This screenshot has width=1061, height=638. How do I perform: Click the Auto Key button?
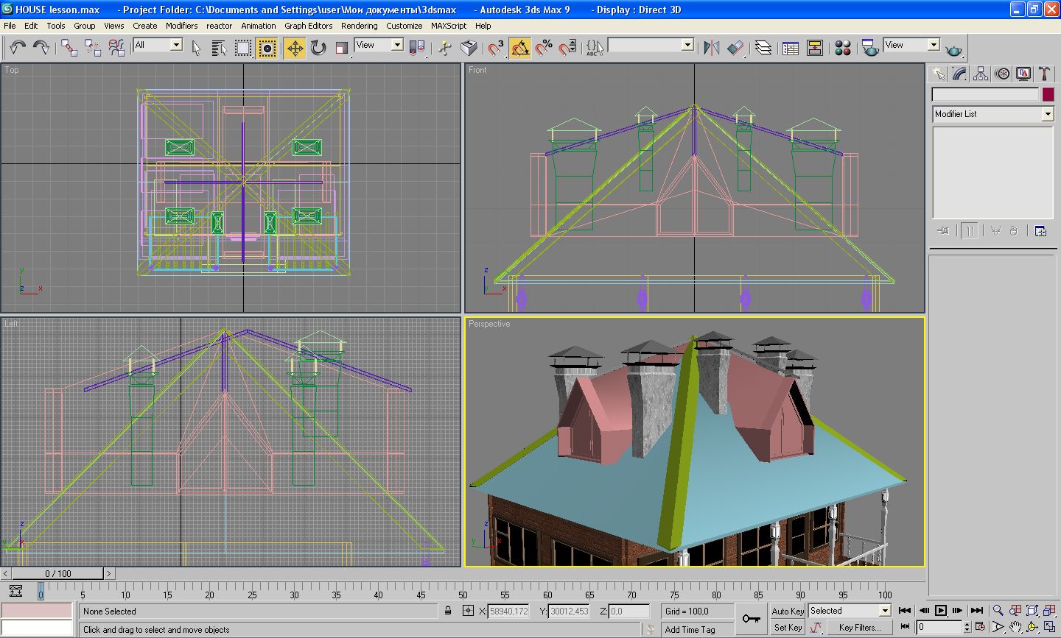788,611
